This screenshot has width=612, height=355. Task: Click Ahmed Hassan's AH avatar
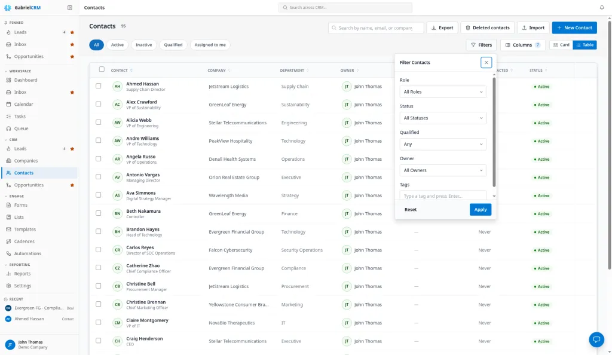(118, 86)
